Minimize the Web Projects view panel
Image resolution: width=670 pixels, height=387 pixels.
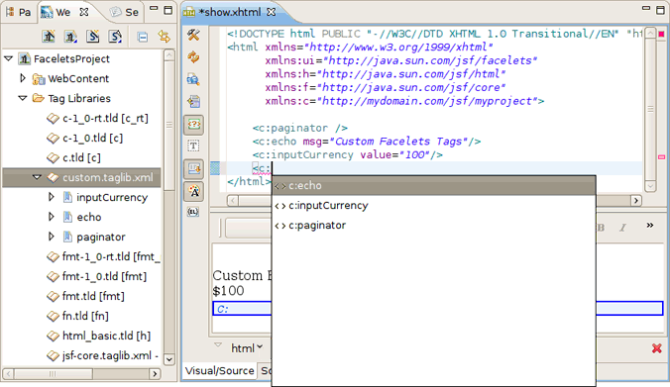pos(154,9)
